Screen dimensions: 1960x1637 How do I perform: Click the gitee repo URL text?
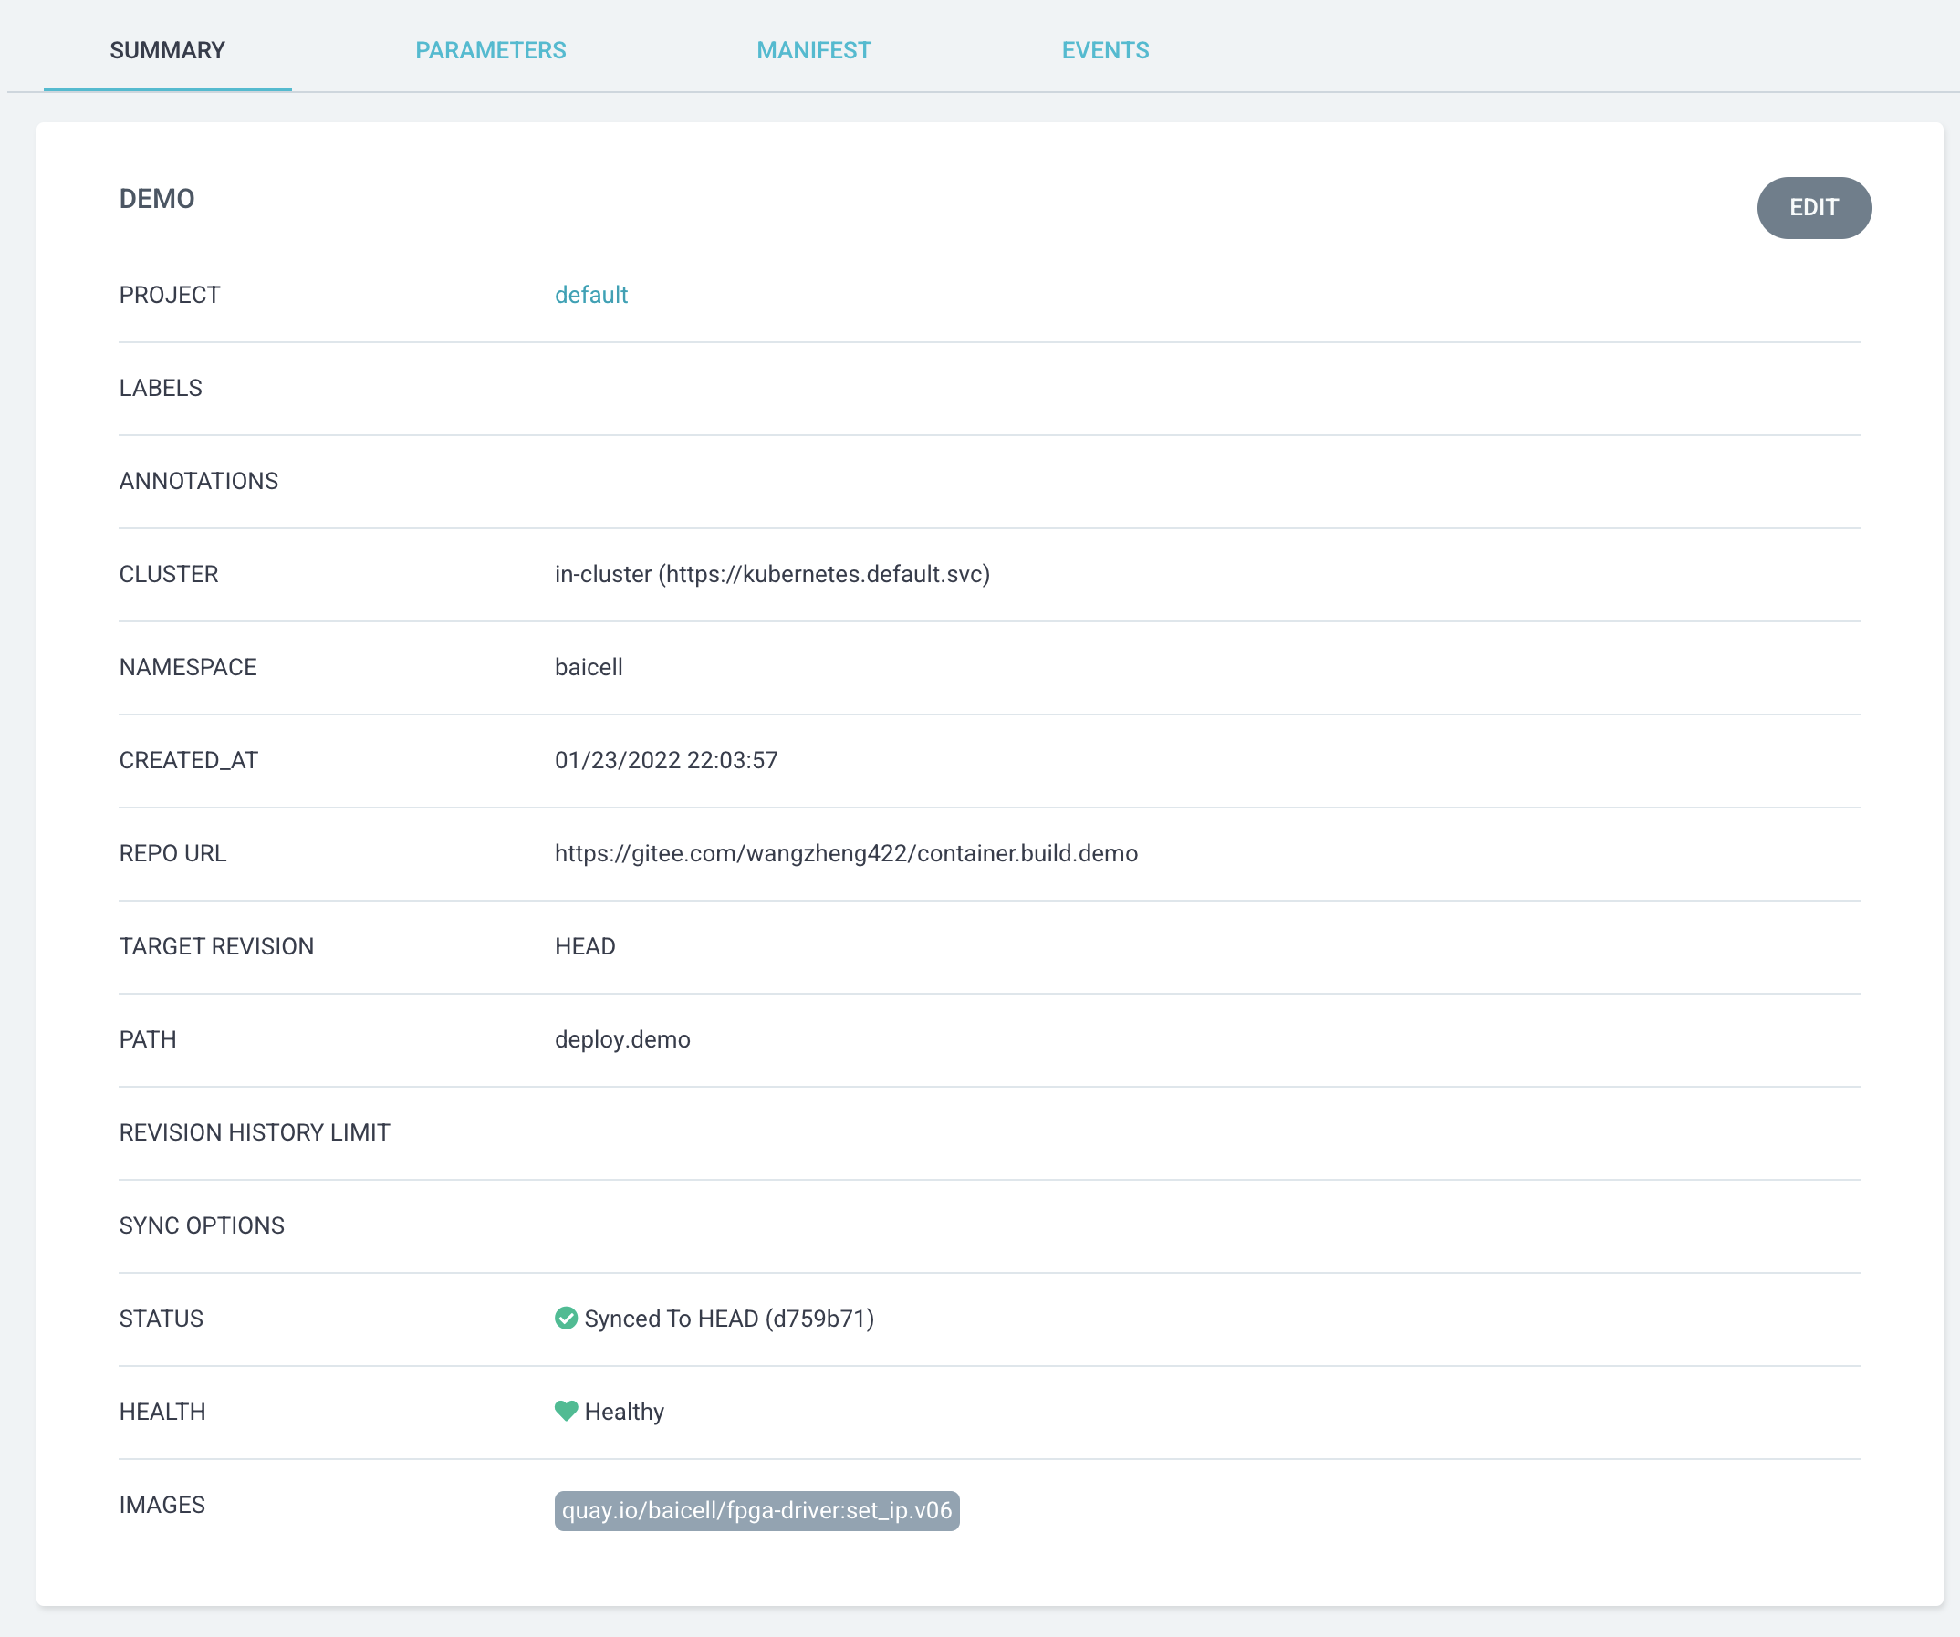(x=846, y=853)
